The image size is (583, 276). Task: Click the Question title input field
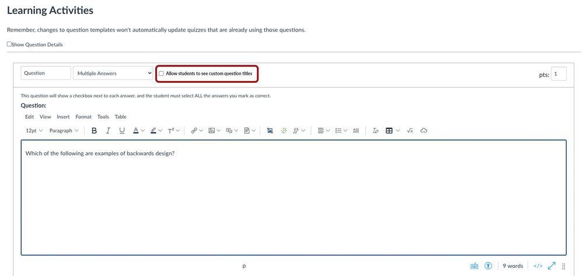click(x=46, y=73)
